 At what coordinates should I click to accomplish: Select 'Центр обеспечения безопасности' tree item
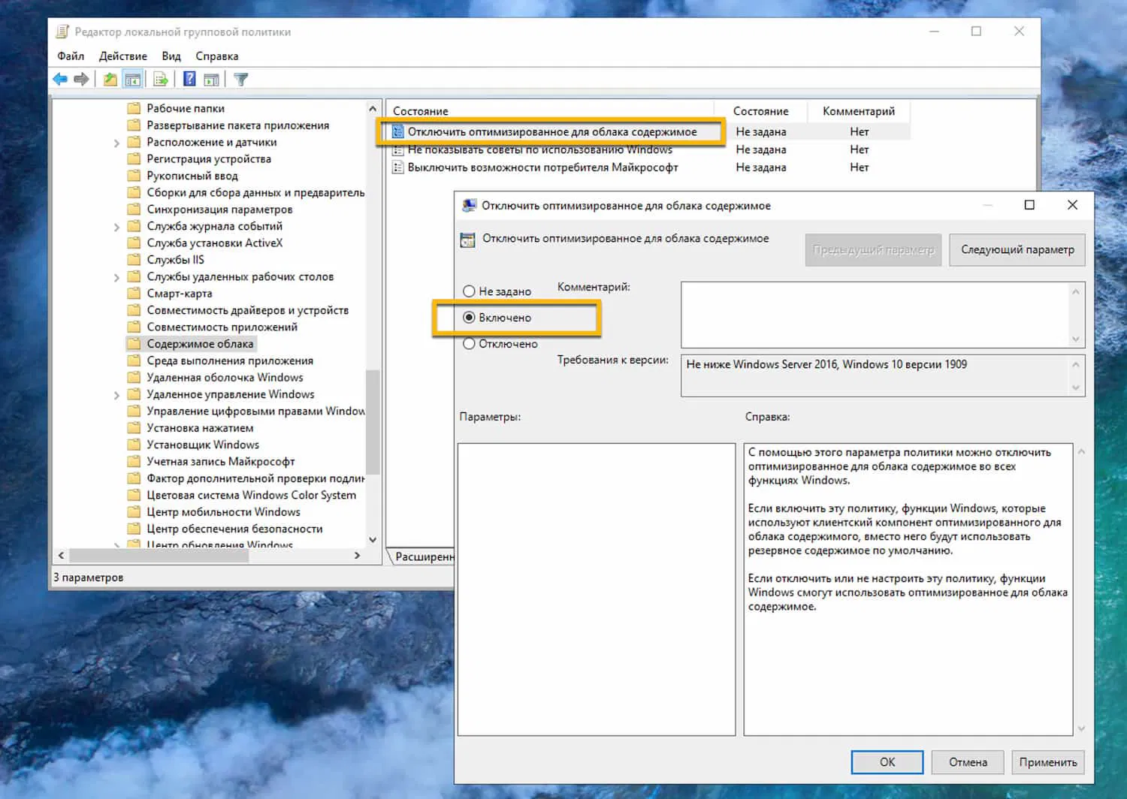pyautogui.click(x=235, y=529)
